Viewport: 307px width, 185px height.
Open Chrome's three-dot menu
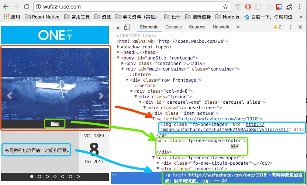[300, 7]
